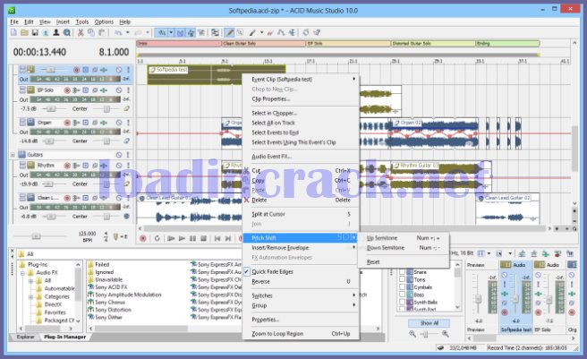This screenshot has width=587, height=359.
Task: Mute the Organ track
Action: pyautogui.click(x=119, y=123)
